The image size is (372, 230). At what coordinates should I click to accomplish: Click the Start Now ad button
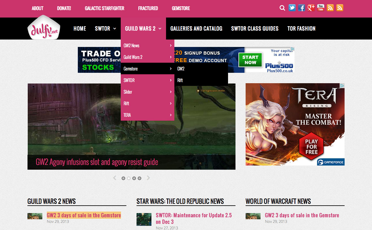point(250,60)
